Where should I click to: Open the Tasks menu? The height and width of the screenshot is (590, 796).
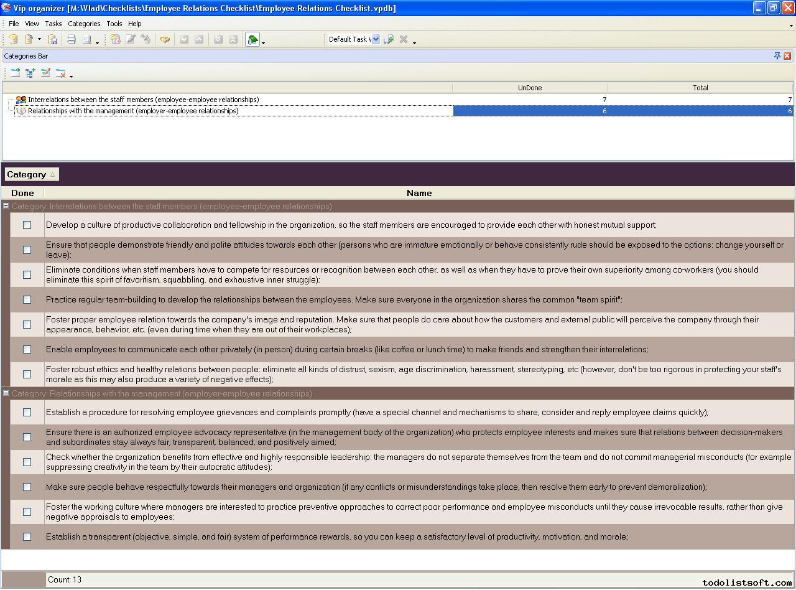(53, 24)
